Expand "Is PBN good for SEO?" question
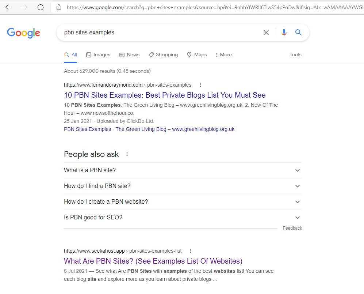The height and width of the screenshot is (294, 364). [x=298, y=218]
